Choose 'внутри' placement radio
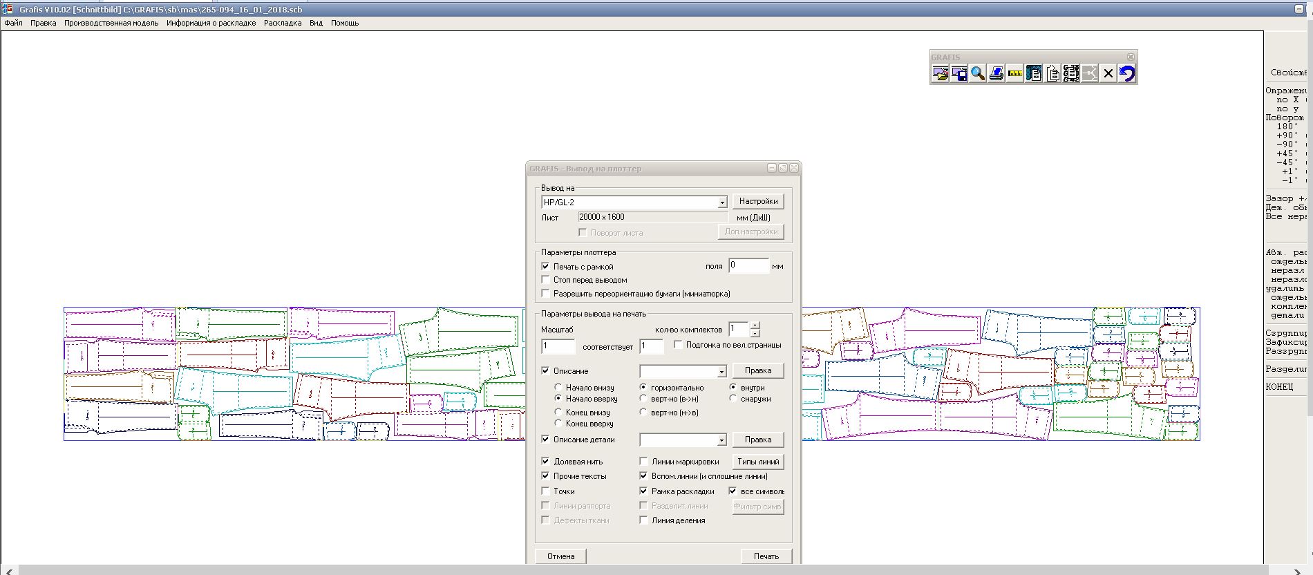This screenshot has height=575, width=1313. click(733, 388)
